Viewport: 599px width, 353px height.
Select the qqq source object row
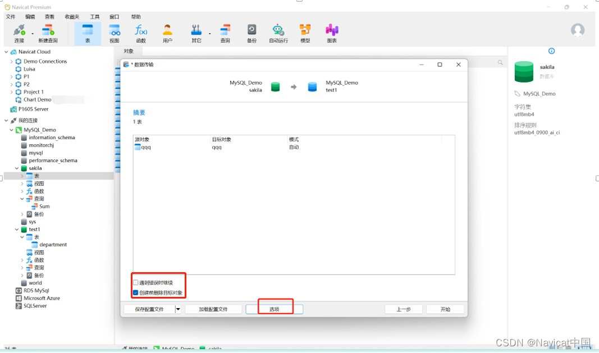coord(294,147)
